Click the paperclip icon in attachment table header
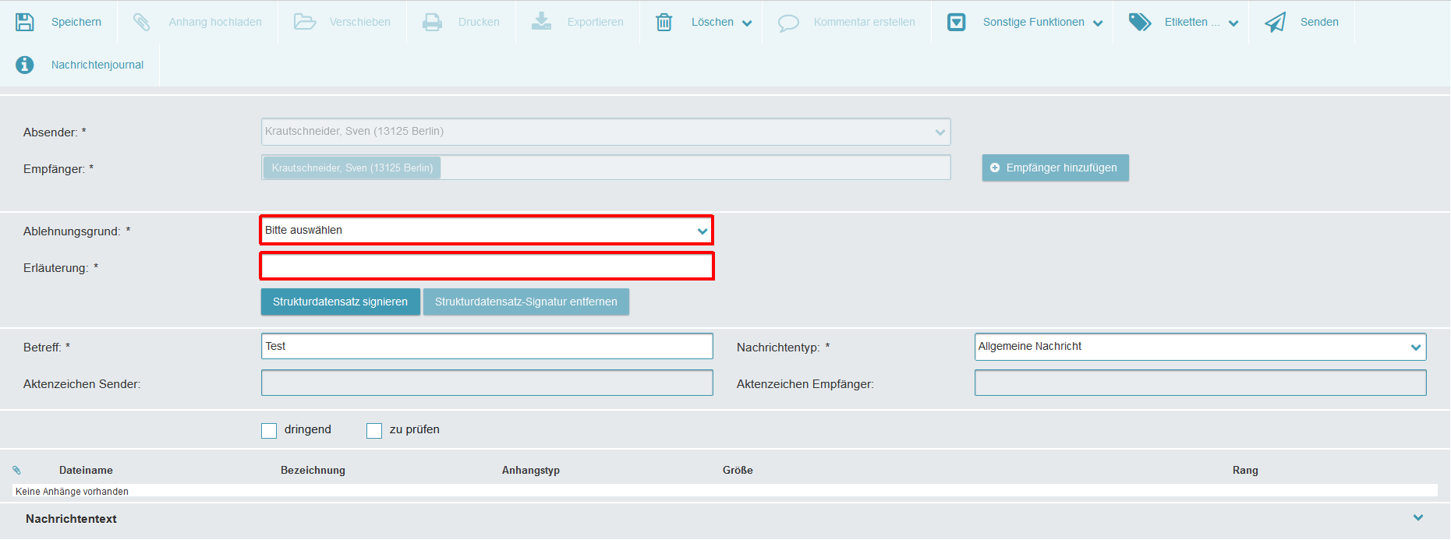Image resolution: width=1451 pixels, height=540 pixels. point(16,470)
